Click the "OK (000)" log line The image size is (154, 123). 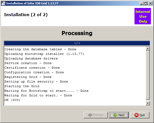click(x=12, y=100)
